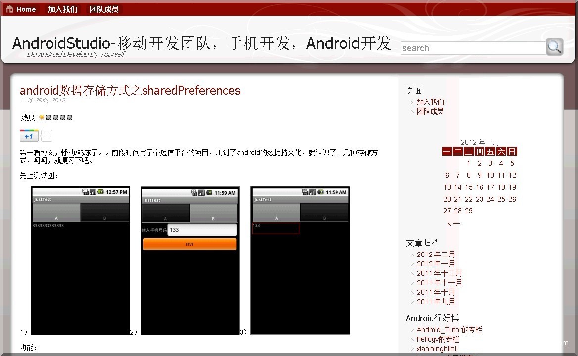This screenshot has width=578, height=356.
Task: Open third screenshot with red-outlined 133 box
Action: 300,260
